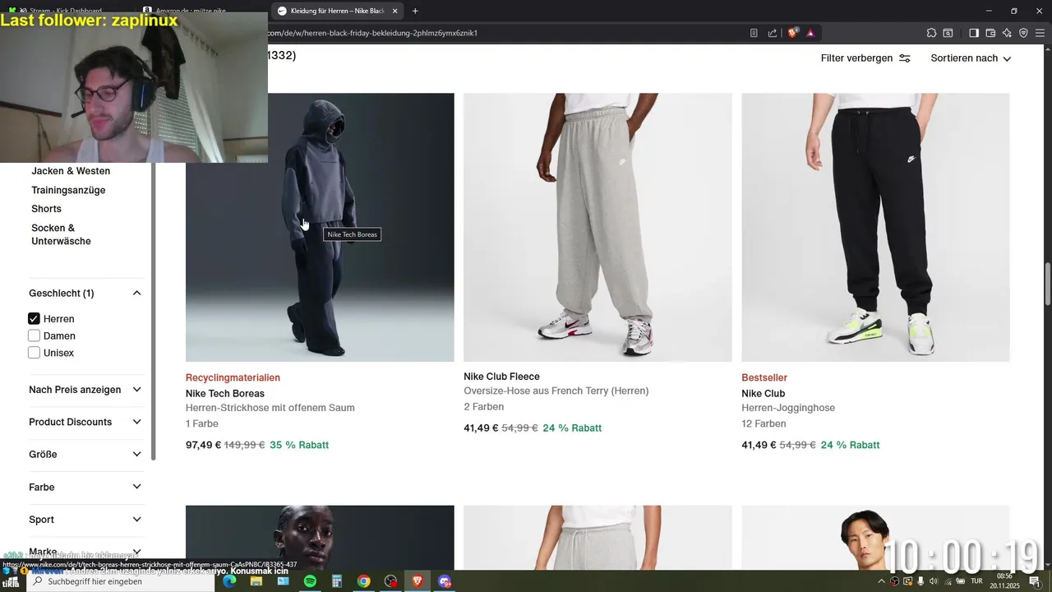
Task: Open a new browser tab with plus
Action: [415, 11]
